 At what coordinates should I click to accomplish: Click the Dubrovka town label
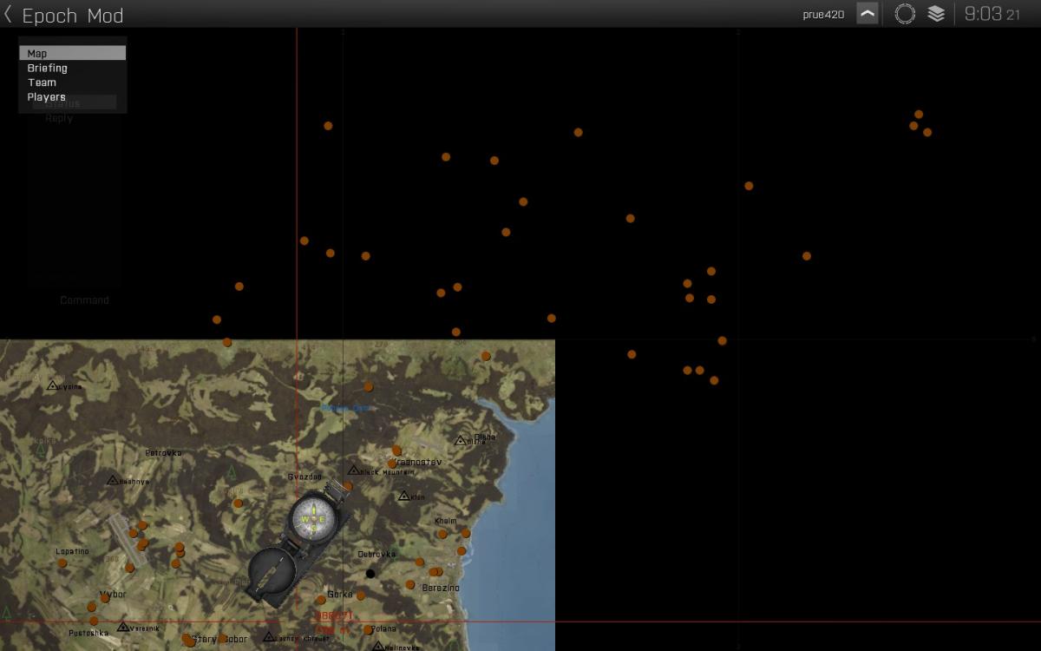pyautogui.click(x=376, y=554)
